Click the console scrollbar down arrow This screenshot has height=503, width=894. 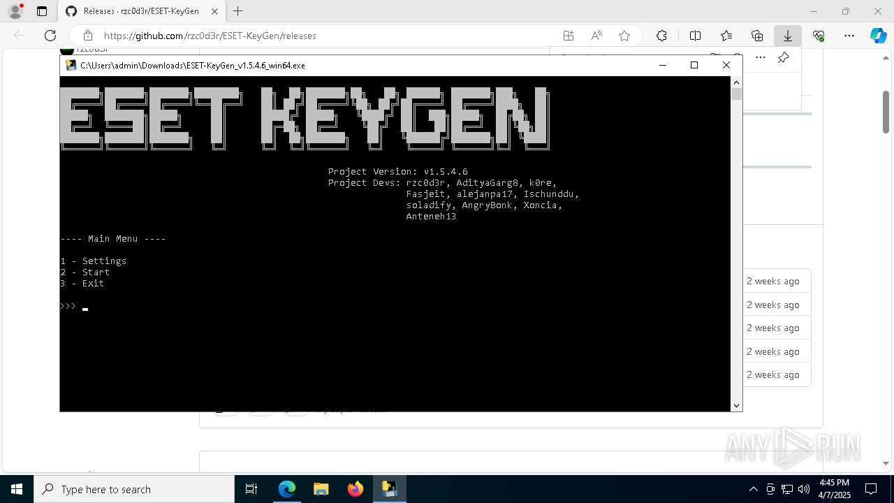(x=736, y=405)
